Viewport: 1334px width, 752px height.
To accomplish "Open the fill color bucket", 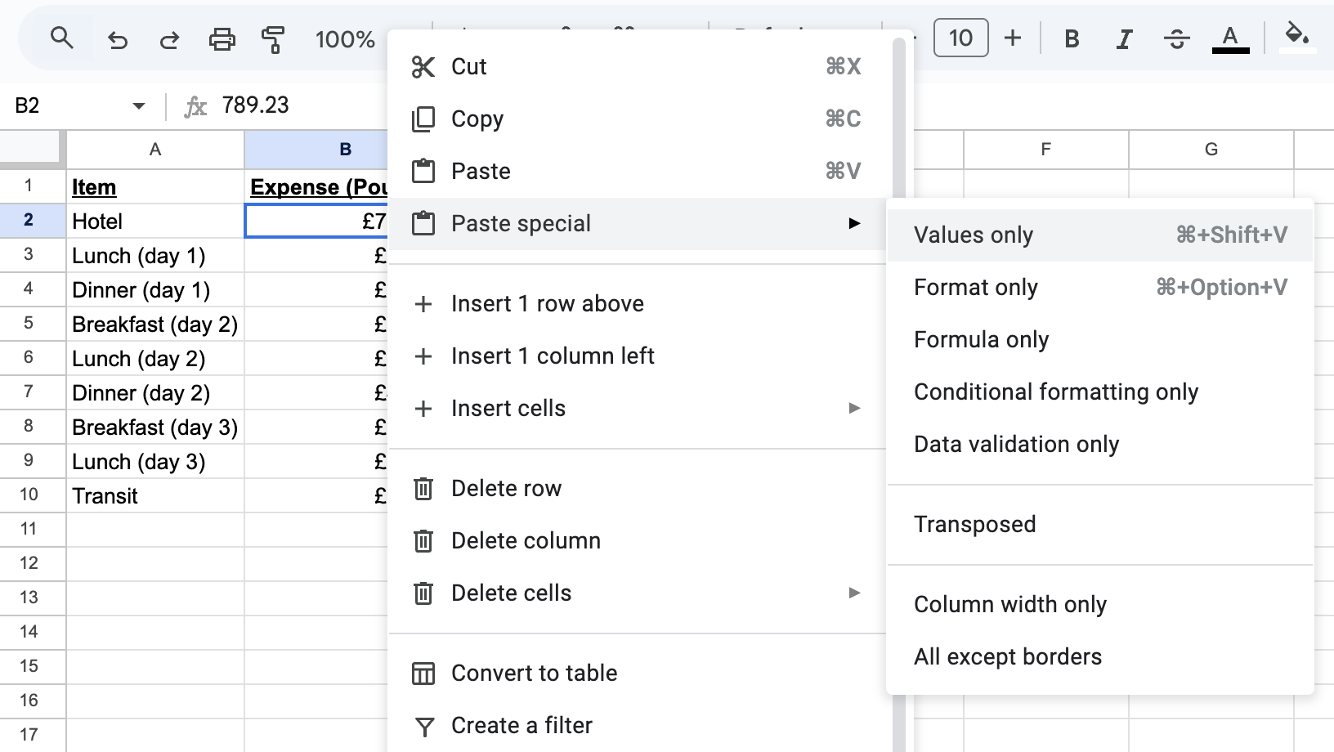I will click(x=1296, y=37).
